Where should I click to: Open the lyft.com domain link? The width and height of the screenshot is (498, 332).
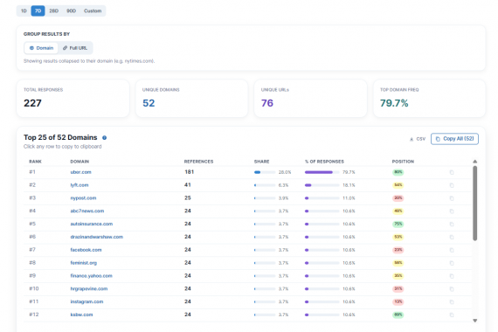(80, 185)
